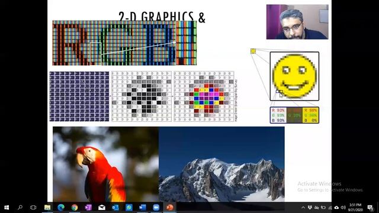379x213 pixels.
Task: Click the yellow RGB percentage swatch
Action: point(310,115)
